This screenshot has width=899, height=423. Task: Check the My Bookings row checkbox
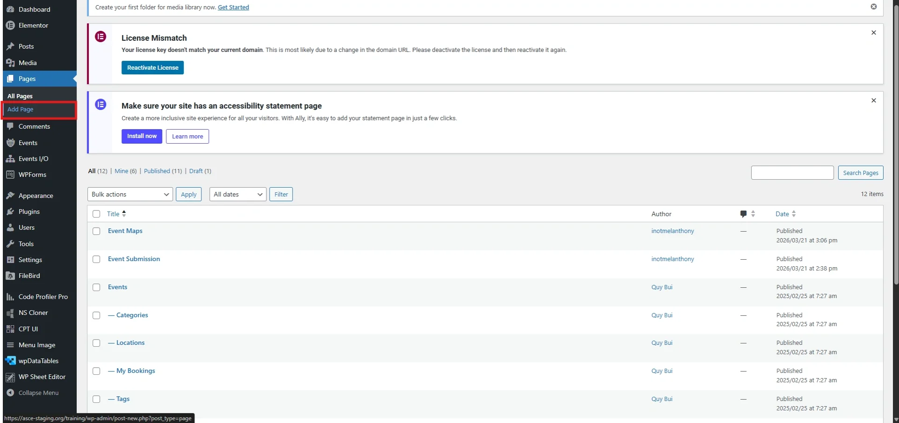coord(96,371)
